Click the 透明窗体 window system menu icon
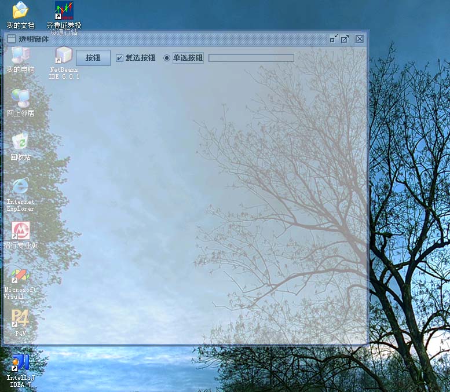This screenshot has height=392, width=450. click(12, 39)
